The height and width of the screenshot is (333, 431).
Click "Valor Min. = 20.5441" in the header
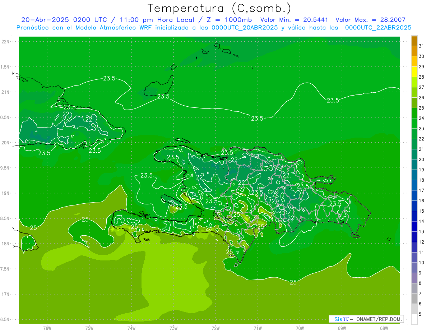(x=295, y=20)
